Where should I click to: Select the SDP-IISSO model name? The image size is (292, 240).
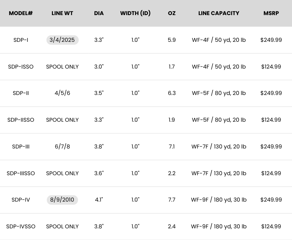click(21, 120)
